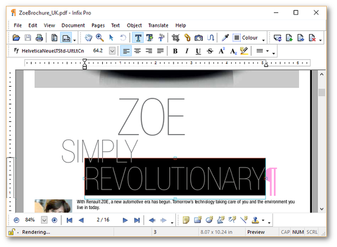Toggle right text alignment
The height and width of the screenshot is (247, 337).
(x=149, y=51)
